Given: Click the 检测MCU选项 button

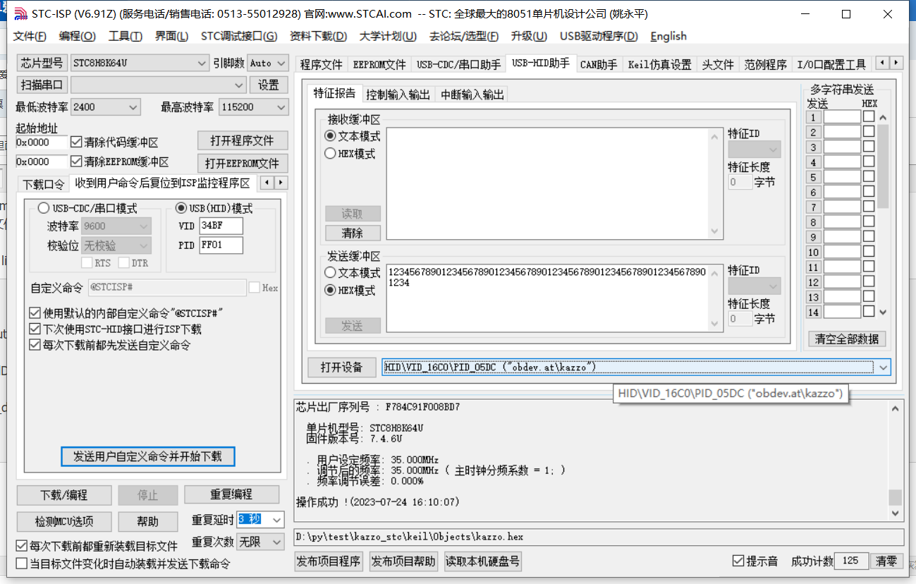Looking at the screenshot, I should click(64, 522).
